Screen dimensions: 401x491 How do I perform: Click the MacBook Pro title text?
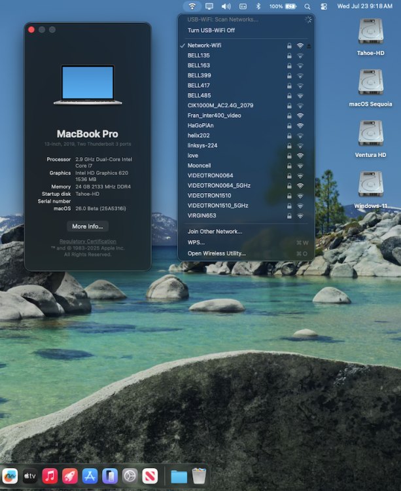[88, 134]
